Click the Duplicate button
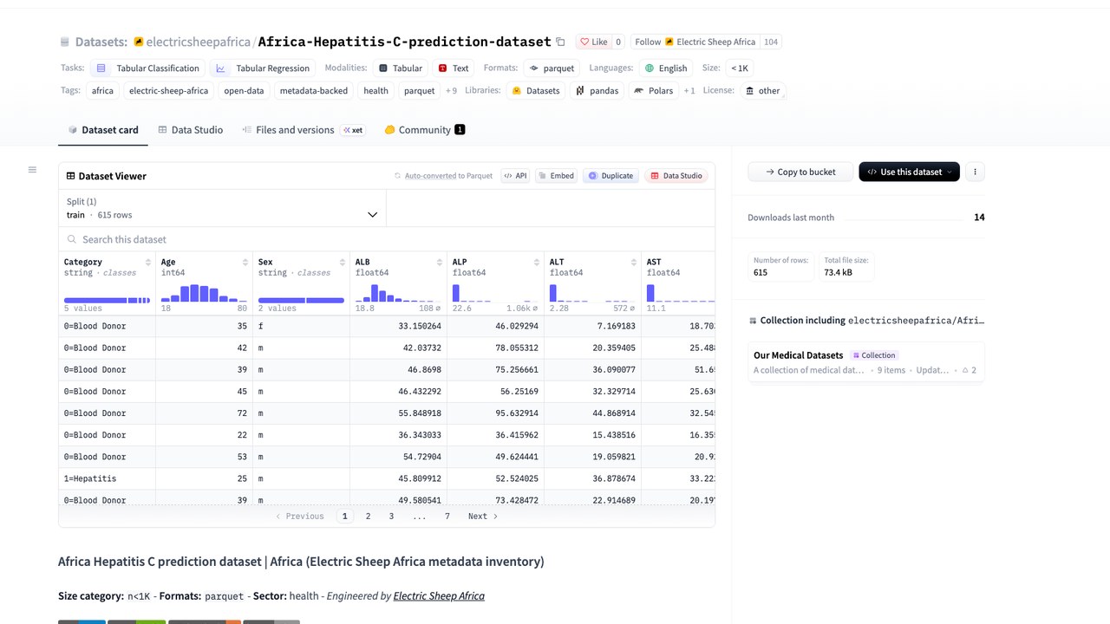This screenshot has height=624, width=1110. tap(610, 176)
